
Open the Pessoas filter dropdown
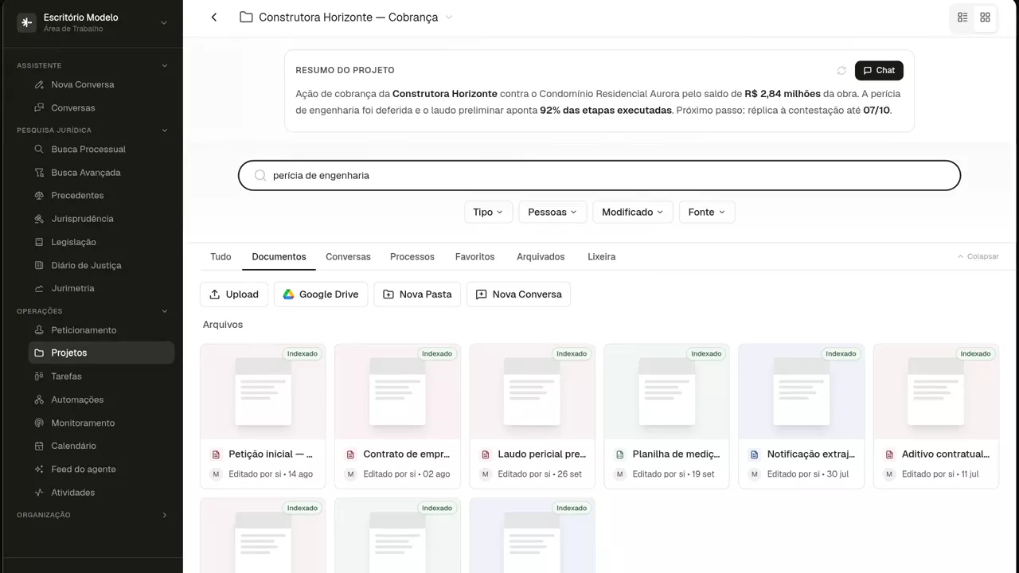pos(552,212)
